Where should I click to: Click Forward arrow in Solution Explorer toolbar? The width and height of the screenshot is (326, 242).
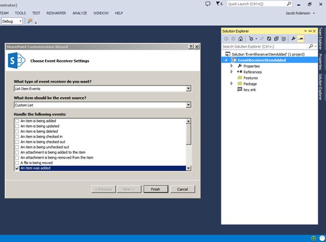pos(233,39)
